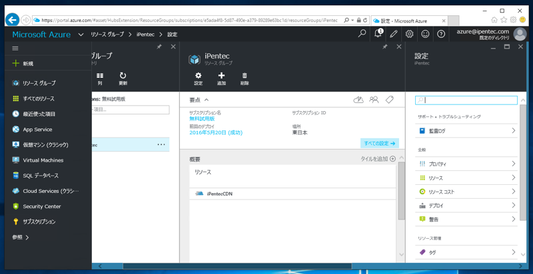This screenshot has height=274, width=533.
Task: Click the 概要 section vertical scrollbar
Action: pos(402,190)
